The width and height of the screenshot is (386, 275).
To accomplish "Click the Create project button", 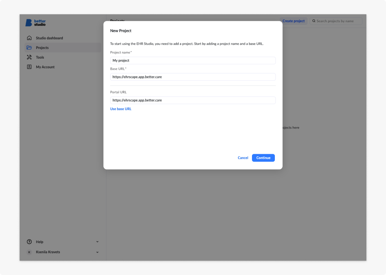I will point(293,21).
